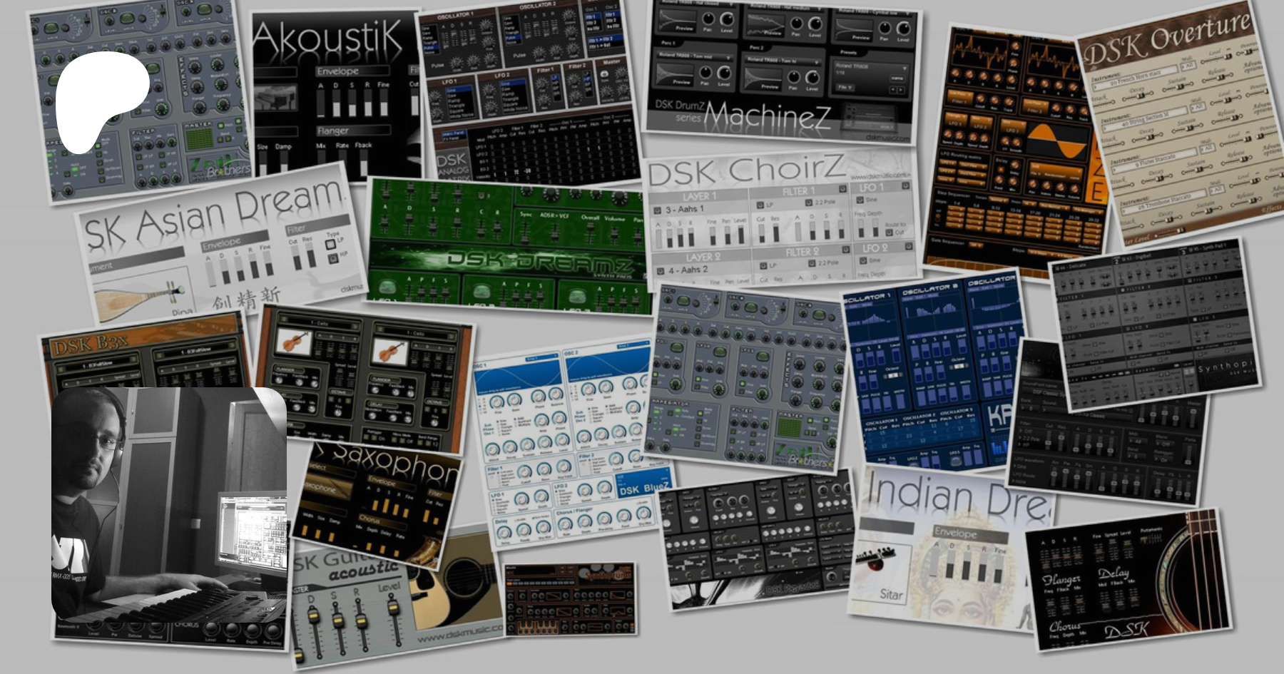
Task: Toggle the Filter 1 power button in ChoirZ
Action: point(842,189)
